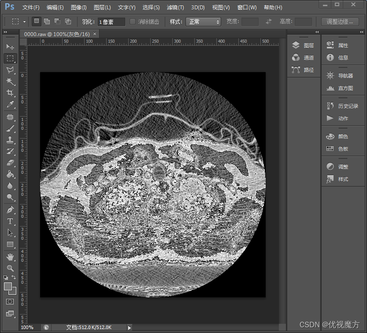Enable the 消除锯齿 anti-alias checkbox

point(133,21)
